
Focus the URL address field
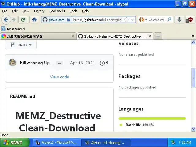(98, 20)
